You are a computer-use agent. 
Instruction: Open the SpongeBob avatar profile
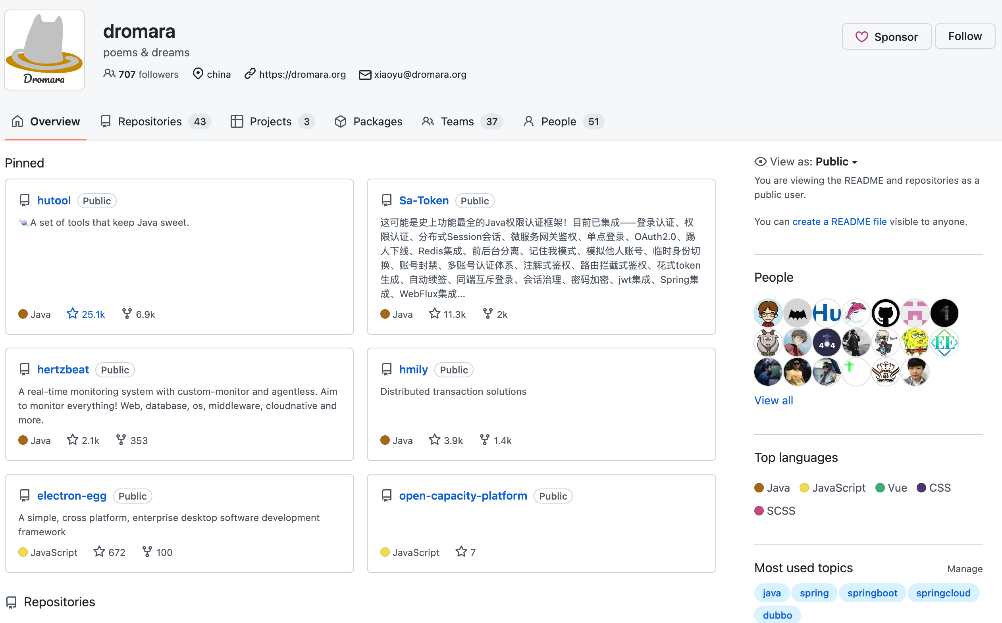click(x=915, y=342)
